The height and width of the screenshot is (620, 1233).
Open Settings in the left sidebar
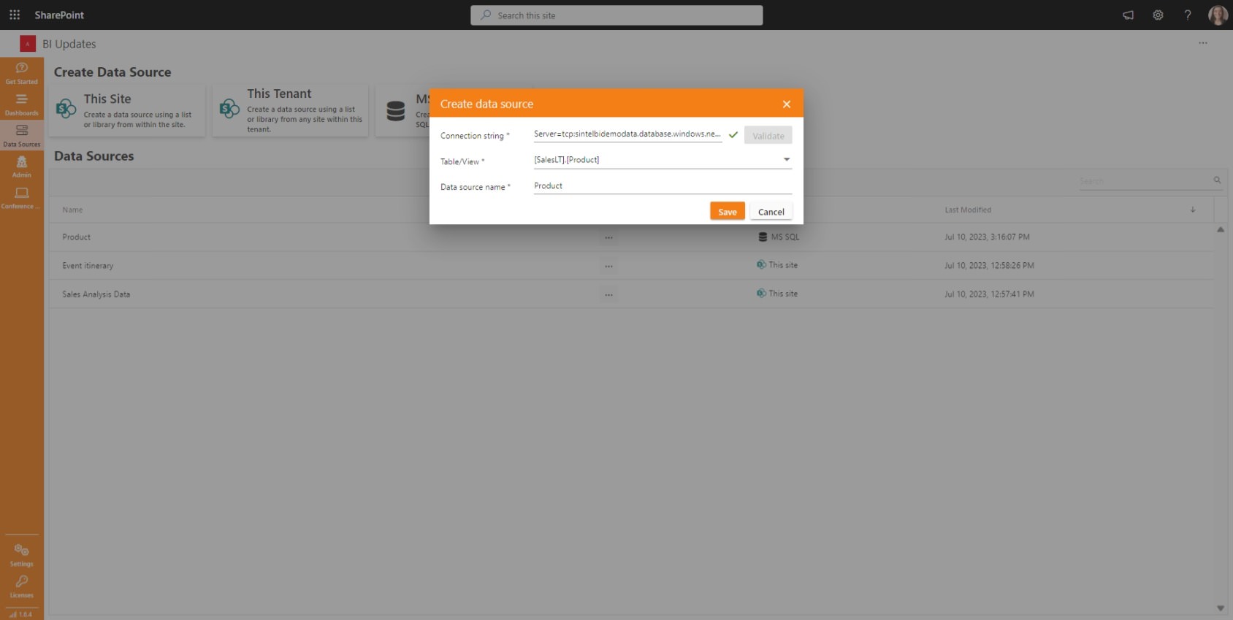(22, 554)
